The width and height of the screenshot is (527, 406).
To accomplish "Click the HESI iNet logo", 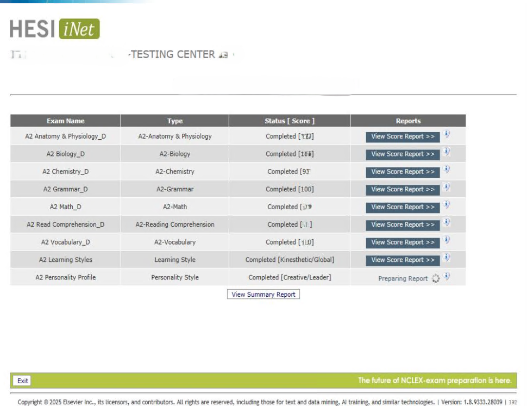I will point(55,29).
